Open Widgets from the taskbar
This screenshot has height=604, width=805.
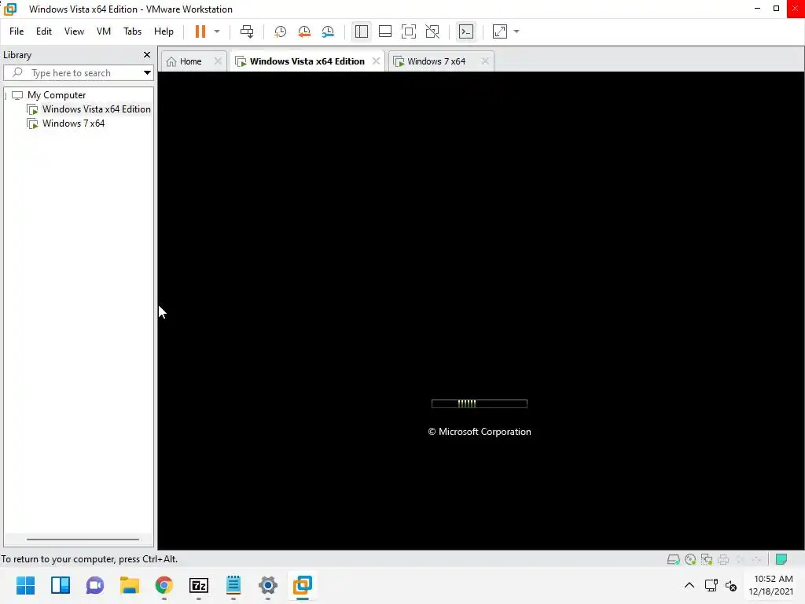61,585
